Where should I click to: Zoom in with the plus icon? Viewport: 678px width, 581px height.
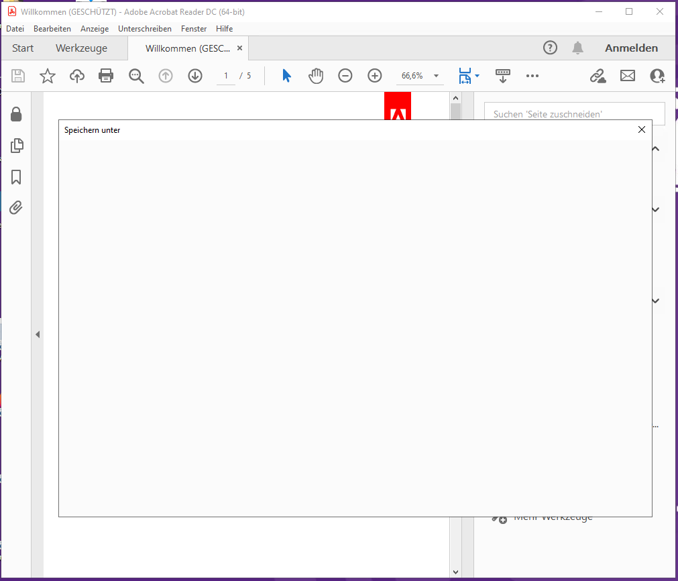point(375,76)
